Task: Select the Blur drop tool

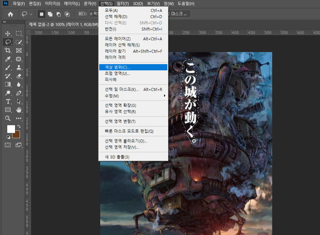Action: point(19,84)
